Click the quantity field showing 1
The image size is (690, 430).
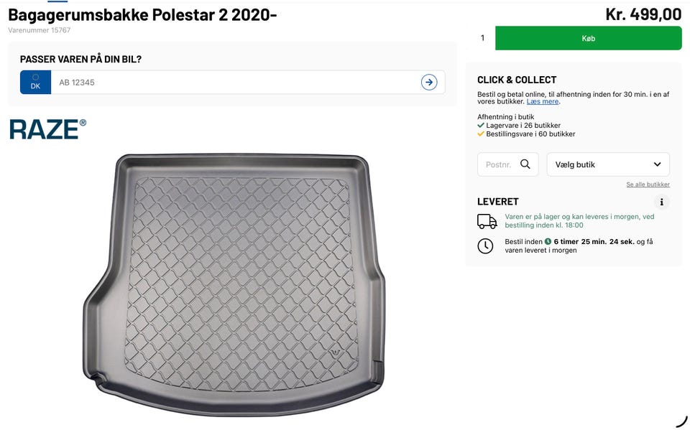(x=482, y=38)
